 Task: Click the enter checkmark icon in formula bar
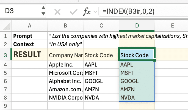(73, 12)
